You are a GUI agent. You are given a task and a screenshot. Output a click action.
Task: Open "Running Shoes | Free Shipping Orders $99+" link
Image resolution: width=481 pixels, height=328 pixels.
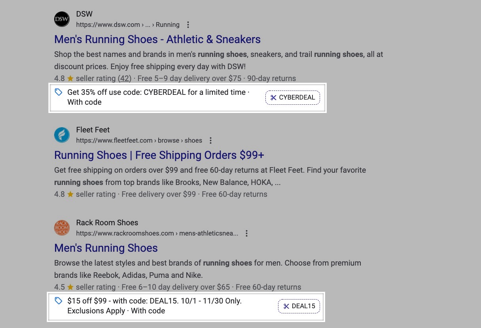(159, 155)
